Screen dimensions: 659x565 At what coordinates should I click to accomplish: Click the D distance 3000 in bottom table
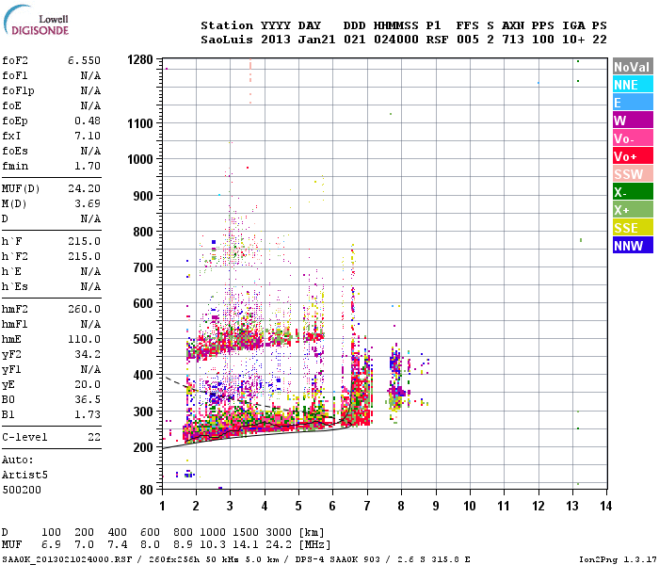coord(279,533)
